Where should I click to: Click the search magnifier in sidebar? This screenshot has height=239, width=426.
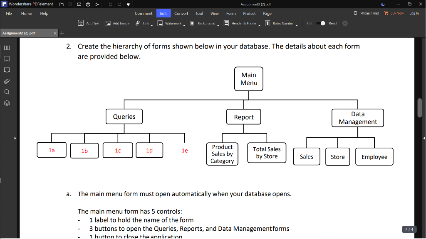coord(7,92)
